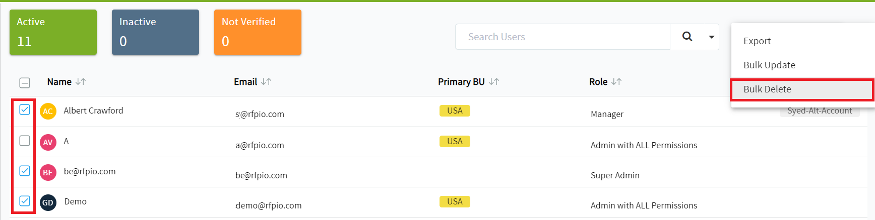
Task: Click the search magnifier icon
Action: 687,37
